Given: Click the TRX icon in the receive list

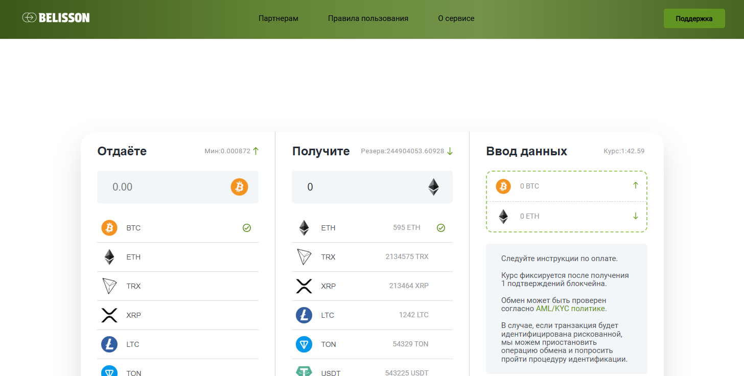Looking at the screenshot, I should [x=304, y=257].
